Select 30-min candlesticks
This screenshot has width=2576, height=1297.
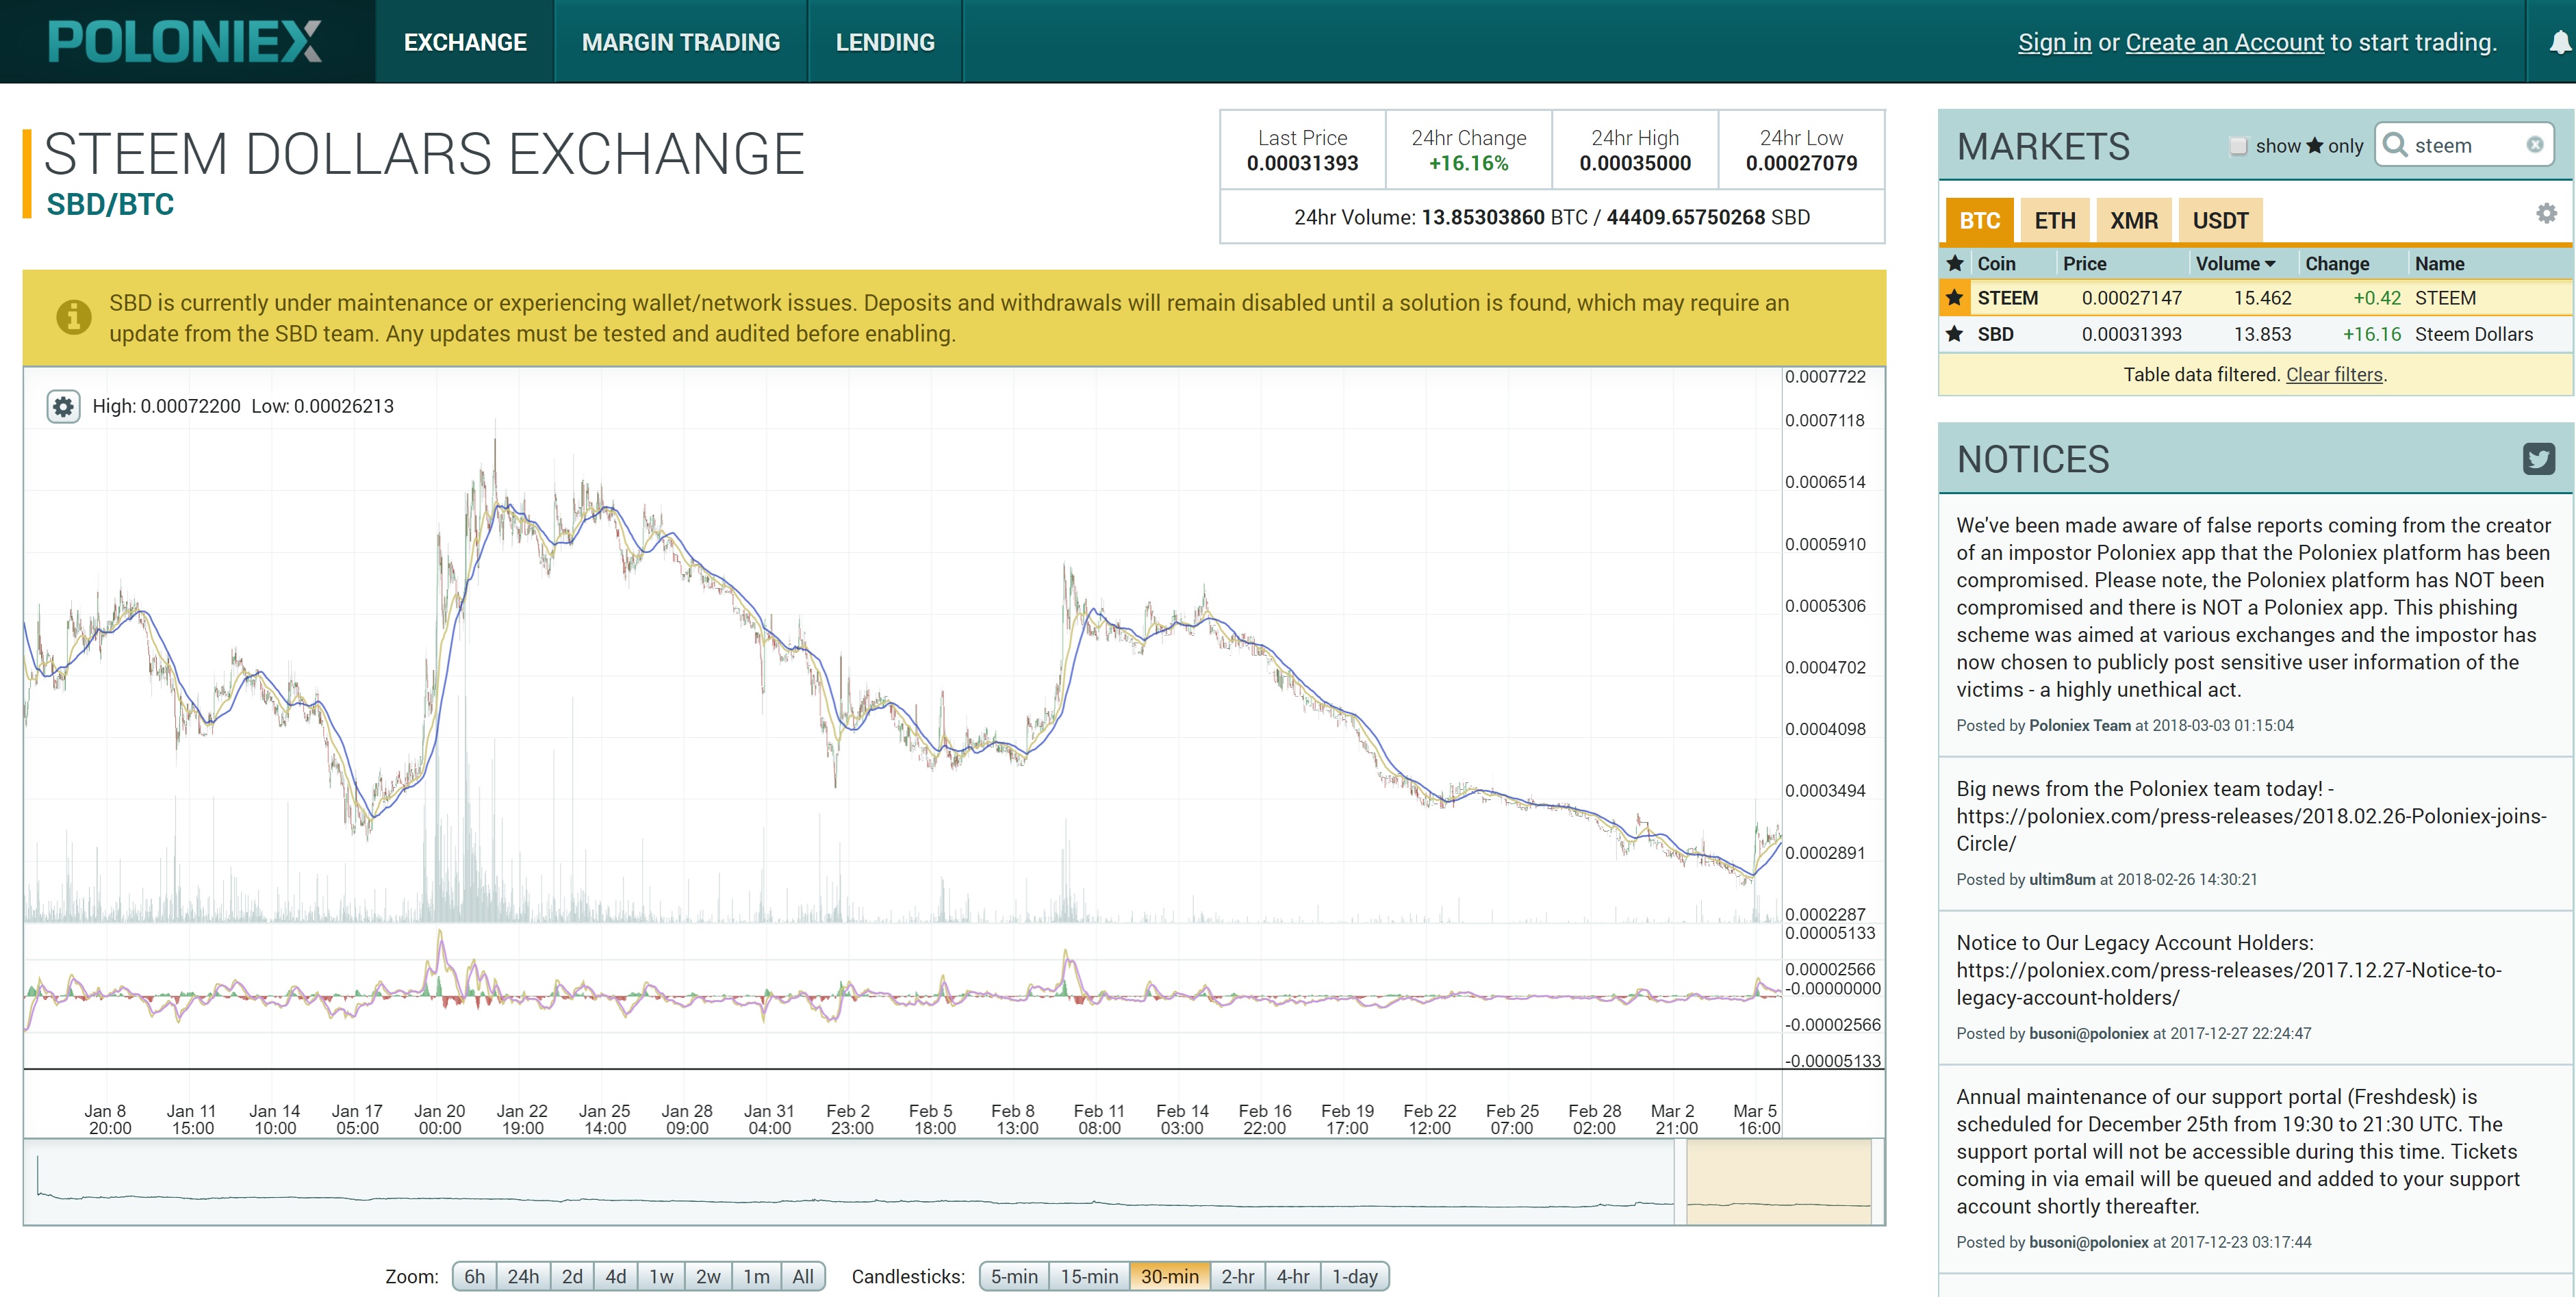pyautogui.click(x=1169, y=1276)
